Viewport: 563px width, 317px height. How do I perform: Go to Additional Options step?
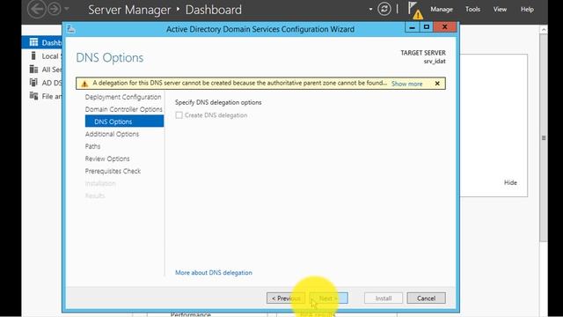(112, 134)
